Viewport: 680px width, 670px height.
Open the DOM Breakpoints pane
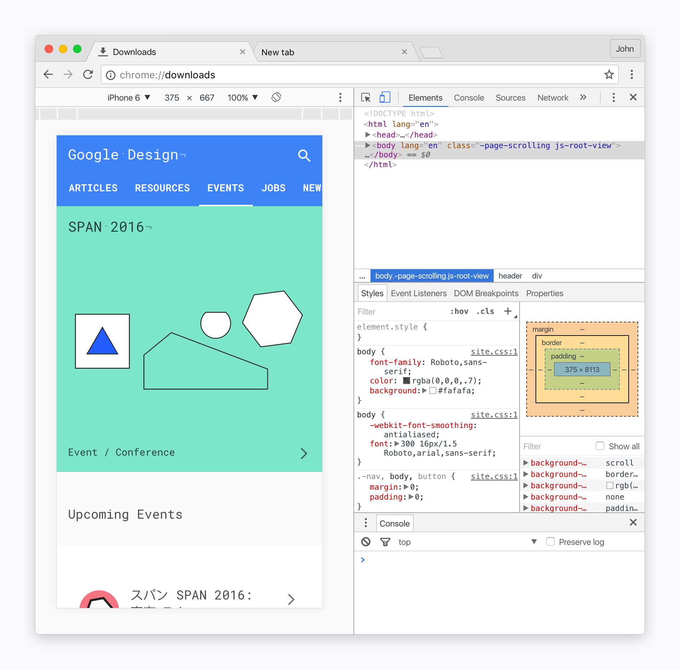(x=486, y=293)
